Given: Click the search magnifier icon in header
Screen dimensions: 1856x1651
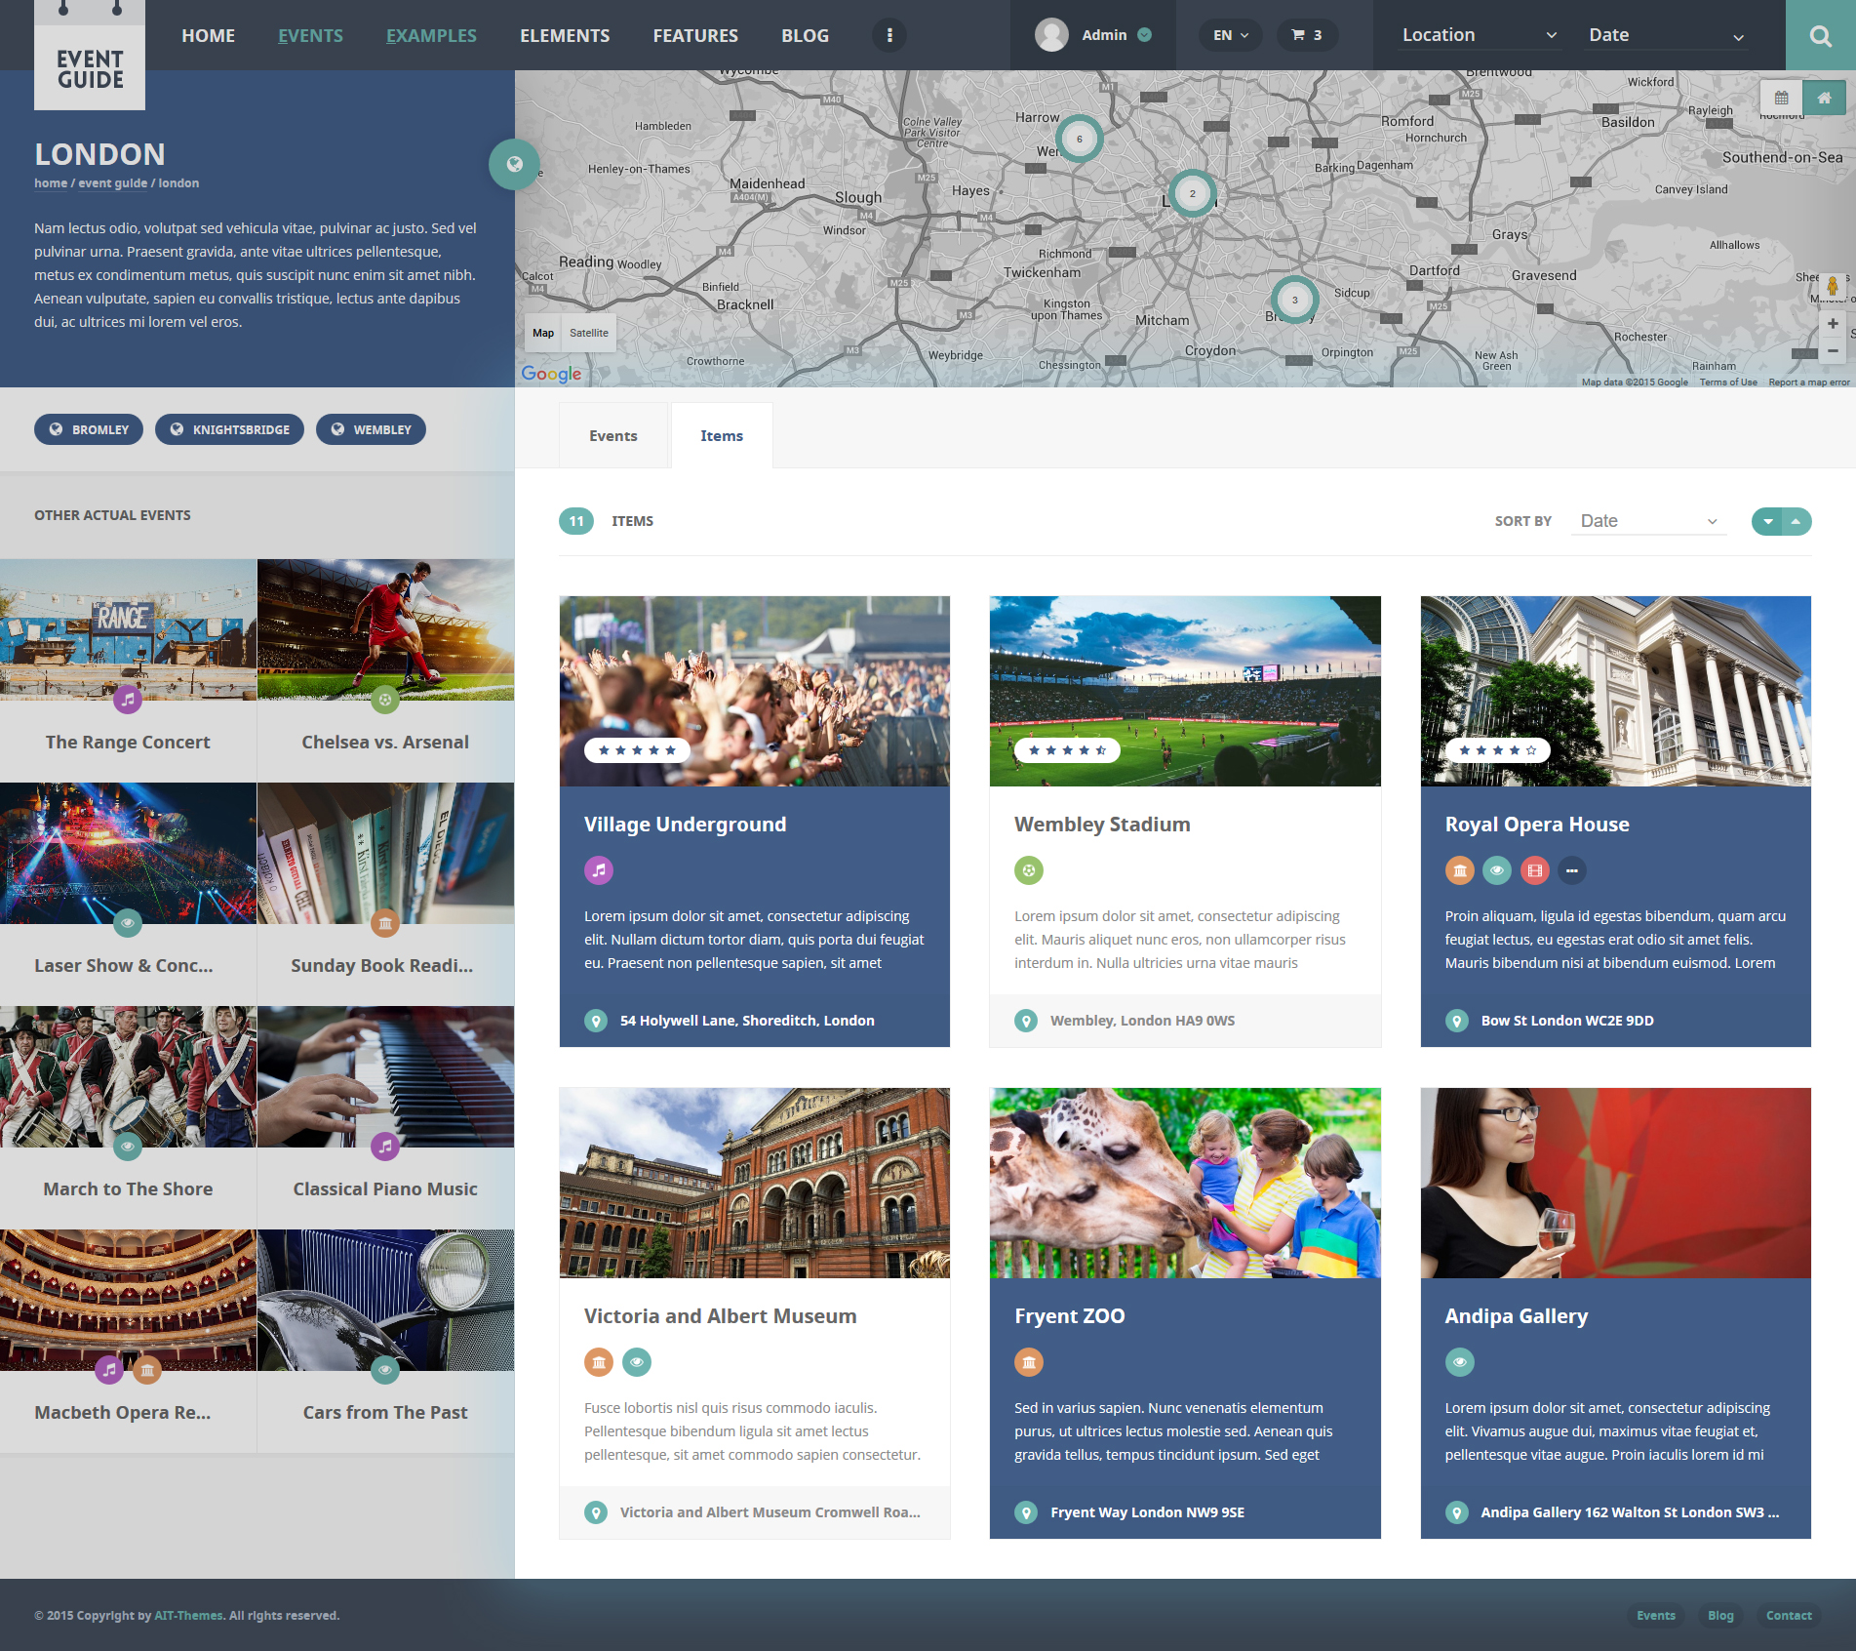Looking at the screenshot, I should click(x=1820, y=36).
